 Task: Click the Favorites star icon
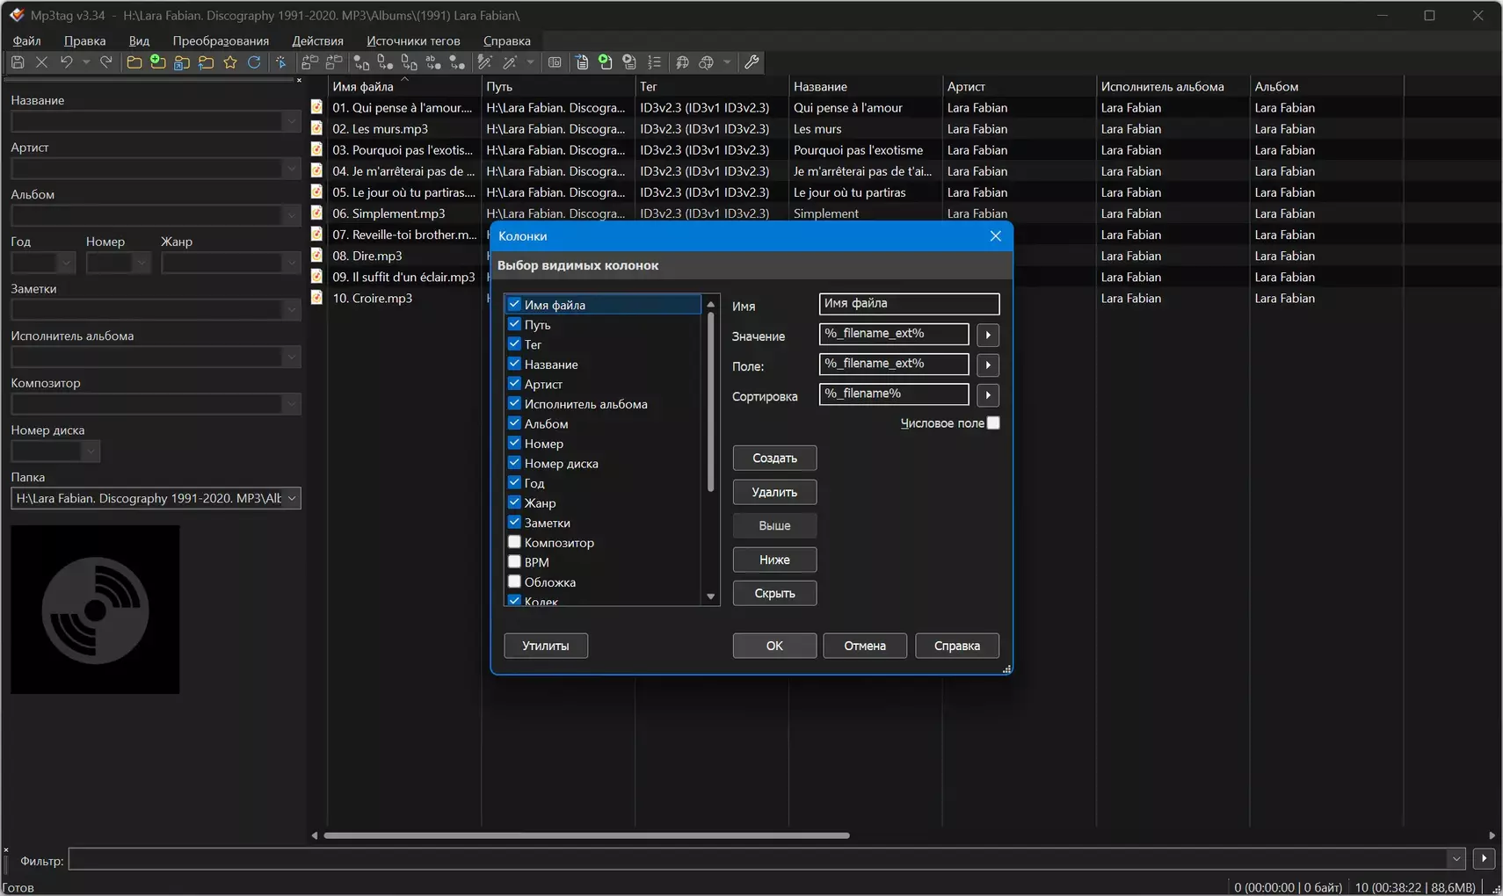(230, 62)
